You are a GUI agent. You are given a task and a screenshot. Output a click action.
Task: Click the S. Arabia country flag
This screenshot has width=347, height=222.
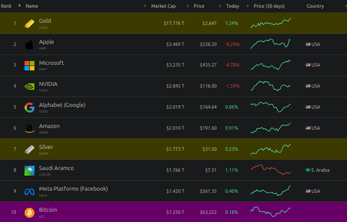[x=308, y=170]
